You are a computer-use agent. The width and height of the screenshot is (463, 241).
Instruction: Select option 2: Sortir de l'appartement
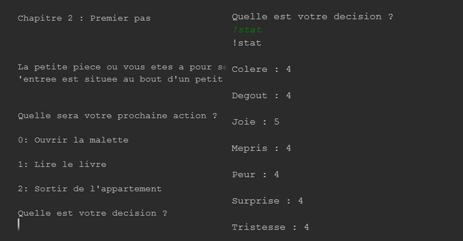point(90,189)
